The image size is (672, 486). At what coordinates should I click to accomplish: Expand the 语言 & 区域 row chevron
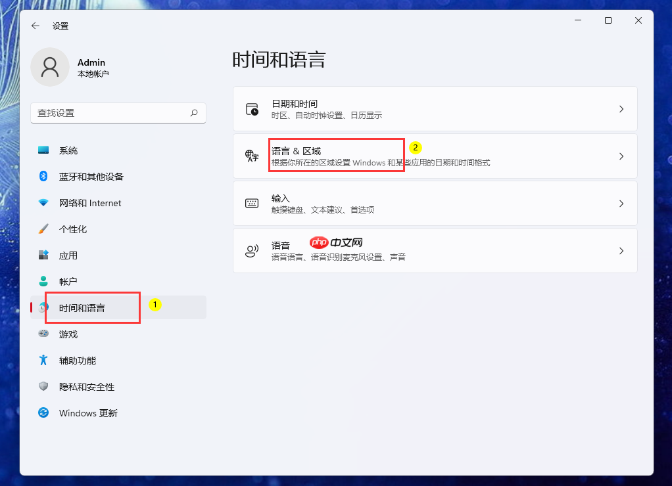(621, 156)
